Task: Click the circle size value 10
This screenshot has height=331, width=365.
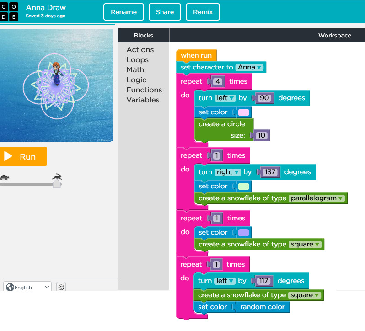Action: click(262, 135)
